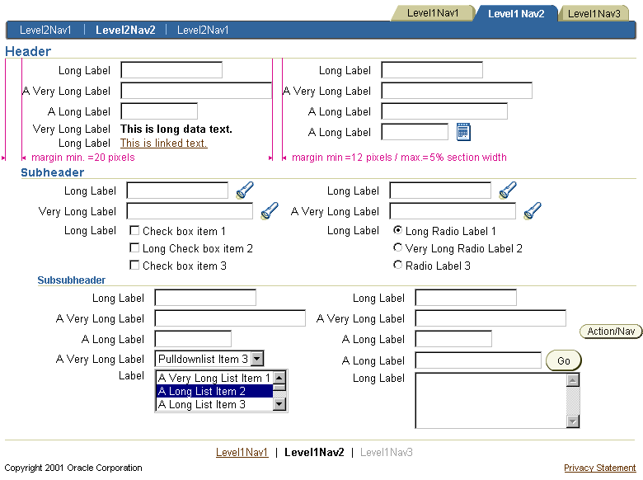Image resolution: width=643 pixels, height=480 pixels.
Task: Focus Subsubheader left Long Label field
Action: [x=205, y=298]
